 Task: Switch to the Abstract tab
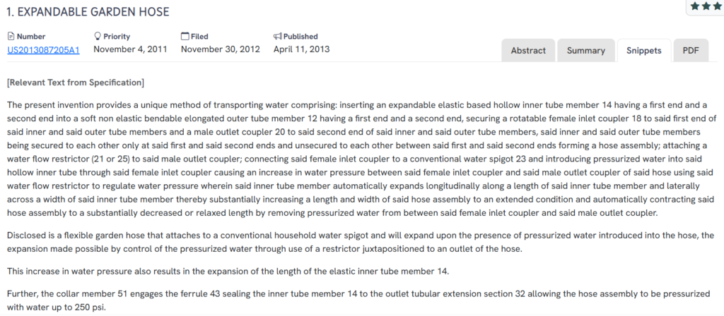pos(528,51)
